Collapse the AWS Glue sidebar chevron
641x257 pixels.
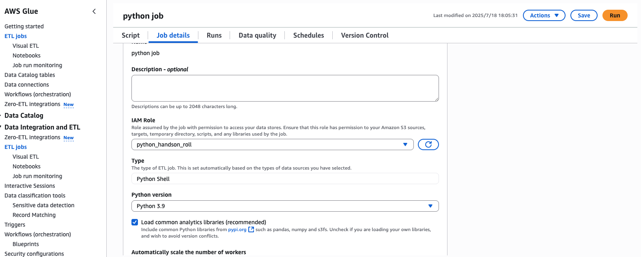(94, 11)
